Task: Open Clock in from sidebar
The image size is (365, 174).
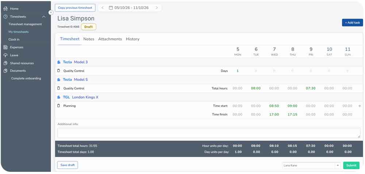Action: (x=14, y=39)
